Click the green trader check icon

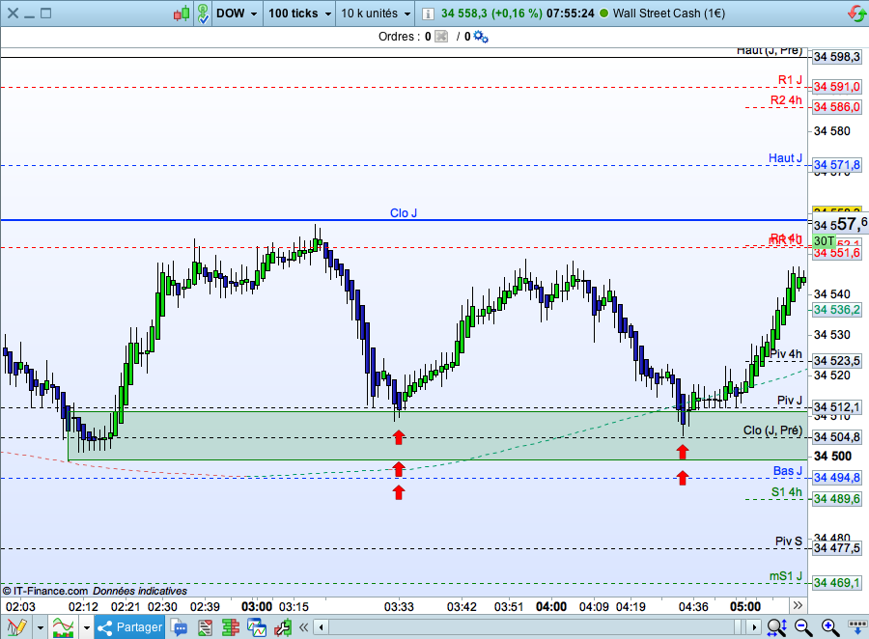coord(204,14)
